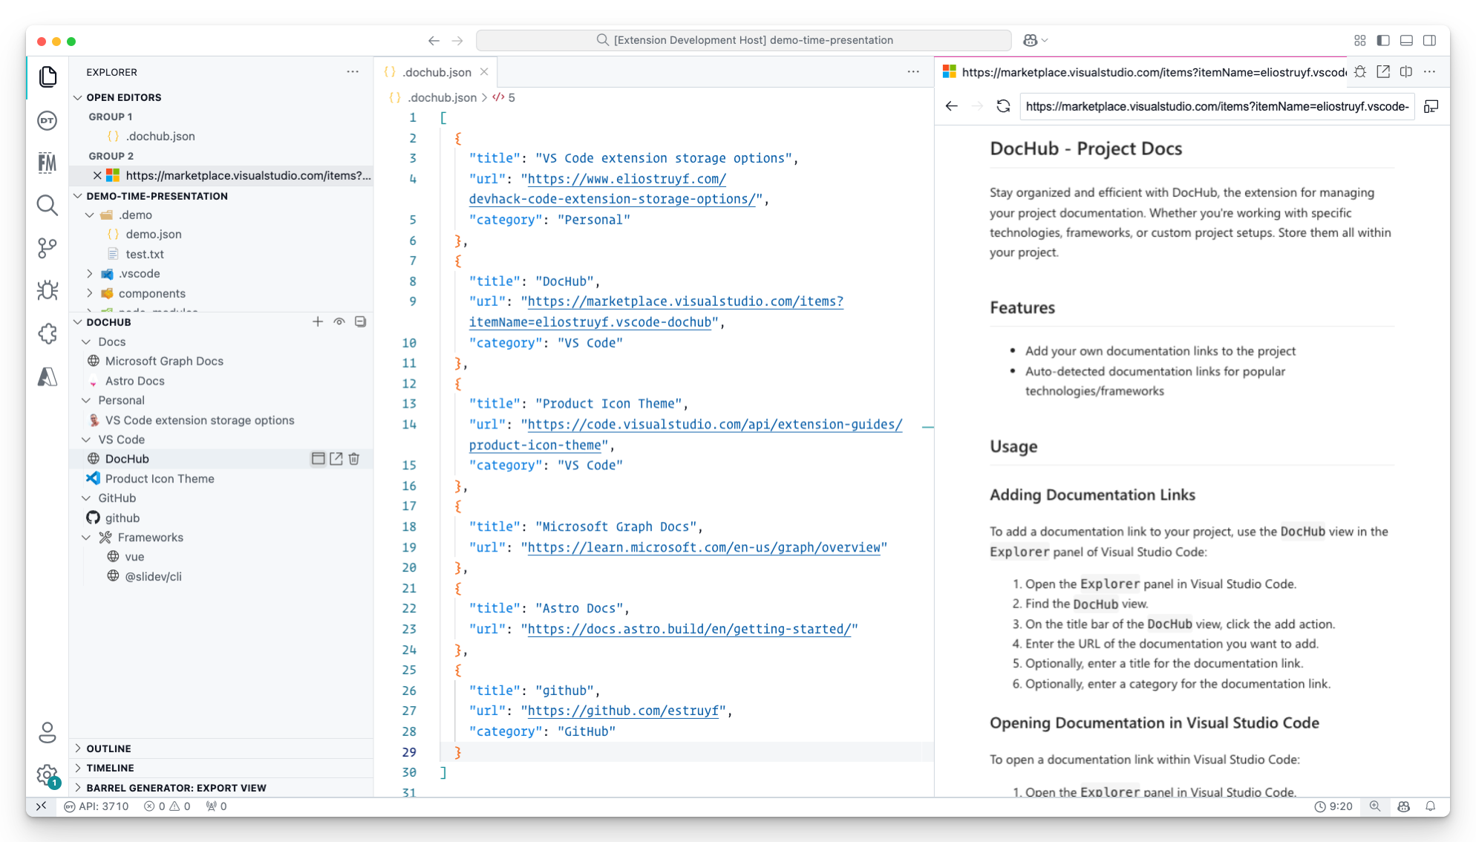Image resolution: width=1476 pixels, height=842 pixels.
Task: Open the Demo Time view in activity bar
Action: tap(48, 120)
